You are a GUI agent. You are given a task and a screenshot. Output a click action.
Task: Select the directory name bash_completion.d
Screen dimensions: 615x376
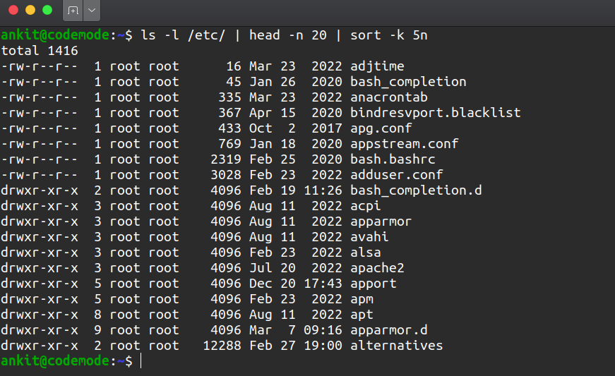[x=416, y=190]
